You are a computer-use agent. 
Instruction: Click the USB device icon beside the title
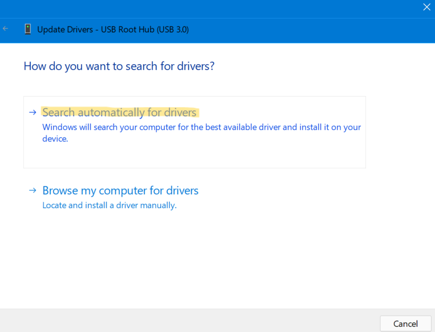click(28, 29)
